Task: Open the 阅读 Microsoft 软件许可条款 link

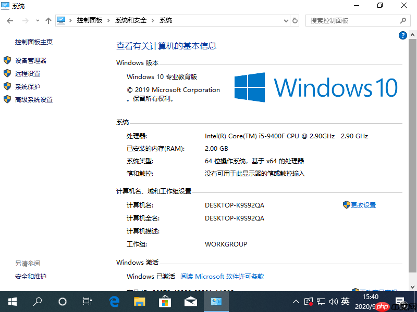Action: (222, 277)
